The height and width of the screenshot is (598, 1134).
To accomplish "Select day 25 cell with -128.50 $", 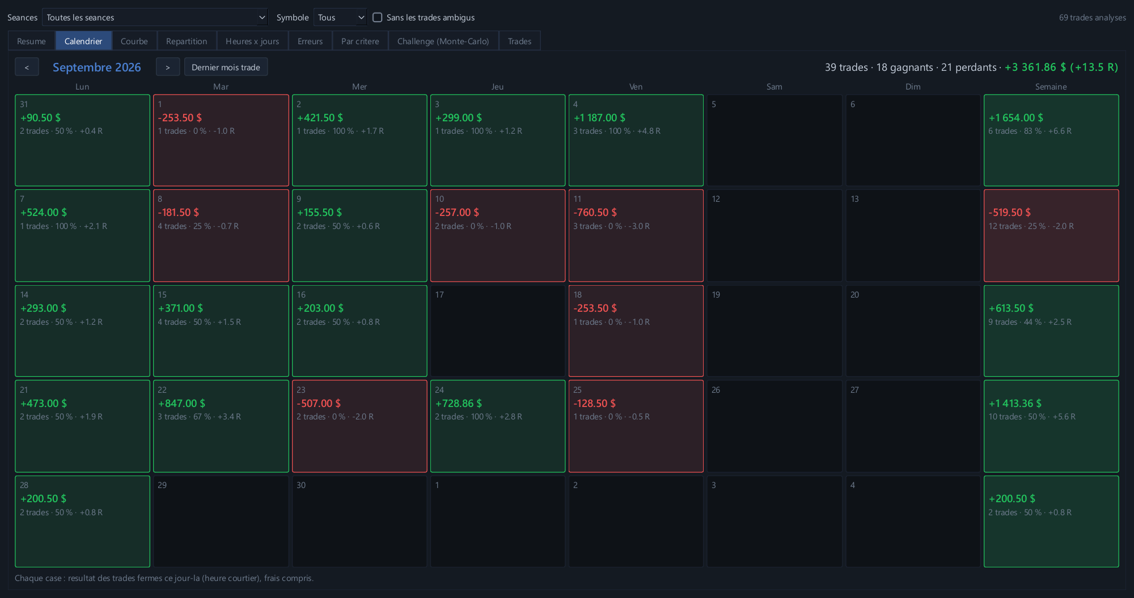I will [x=636, y=426].
